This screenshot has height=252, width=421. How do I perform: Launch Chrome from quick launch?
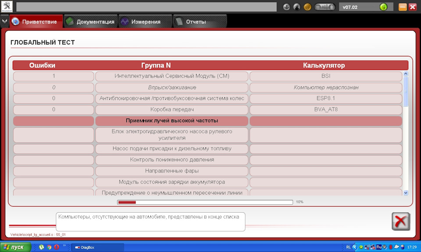[49, 247]
